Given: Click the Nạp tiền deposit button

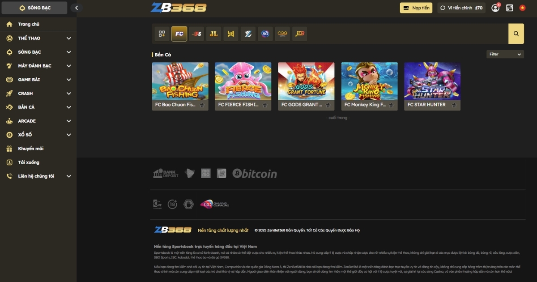Looking at the screenshot, I should (416, 8).
